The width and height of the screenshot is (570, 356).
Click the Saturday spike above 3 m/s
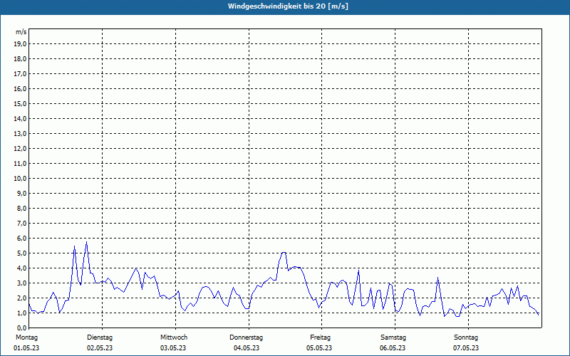(438, 278)
